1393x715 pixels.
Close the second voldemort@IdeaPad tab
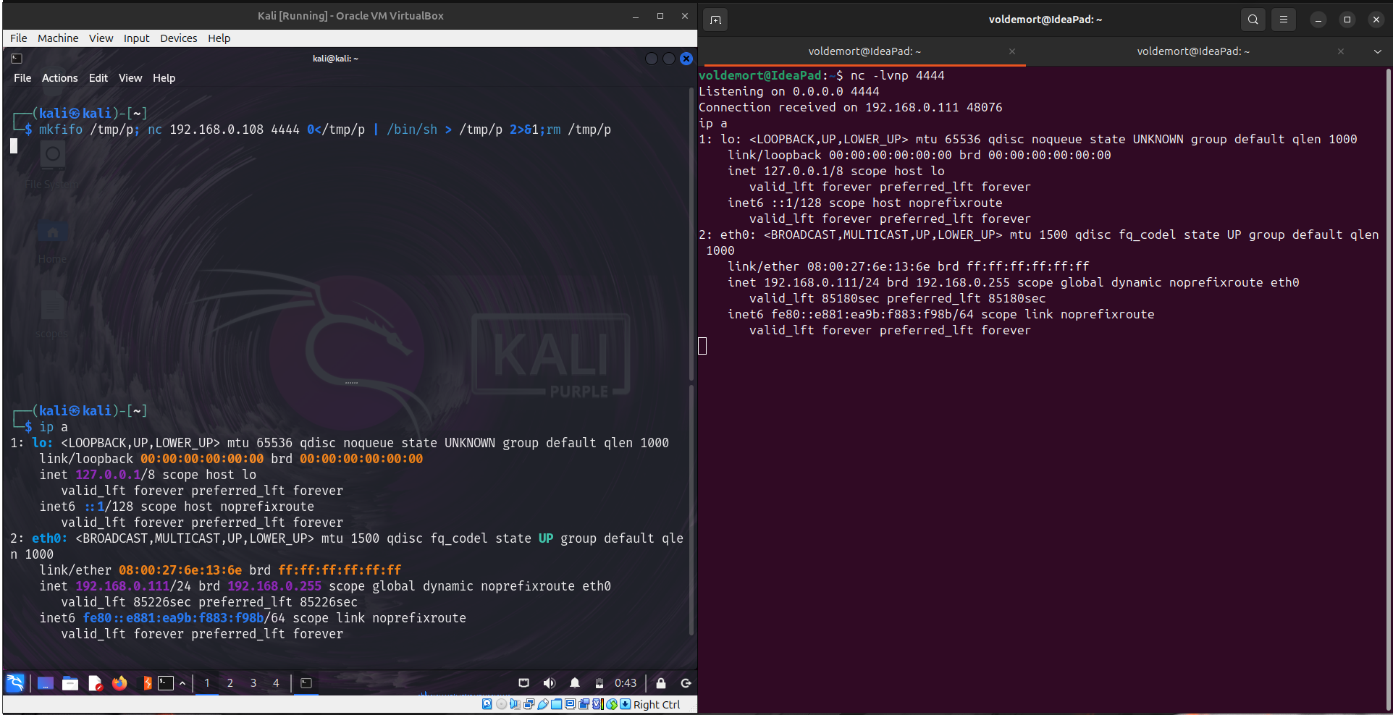1341,51
